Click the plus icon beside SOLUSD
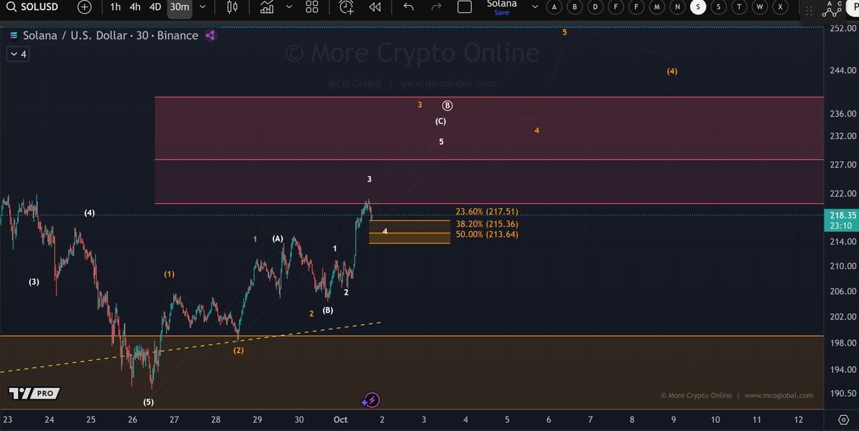The height and width of the screenshot is (431, 859). click(84, 7)
